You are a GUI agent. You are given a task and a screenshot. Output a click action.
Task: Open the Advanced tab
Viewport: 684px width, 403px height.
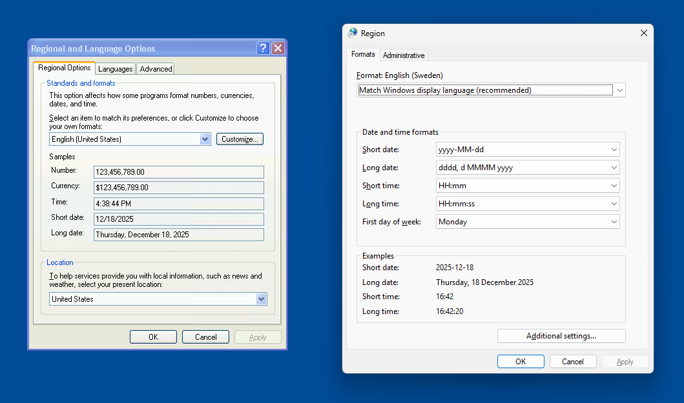[156, 69]
